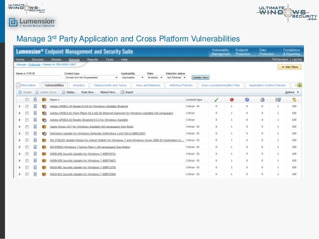The image size is (319, 239).
Task: Click the Export toolbar icon
Action: pos(122,92)
